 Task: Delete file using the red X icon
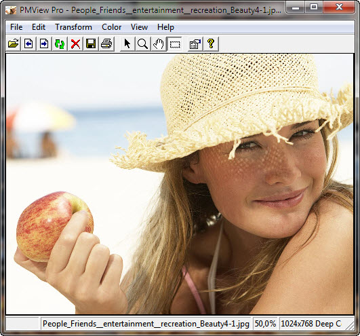point(75,43)
